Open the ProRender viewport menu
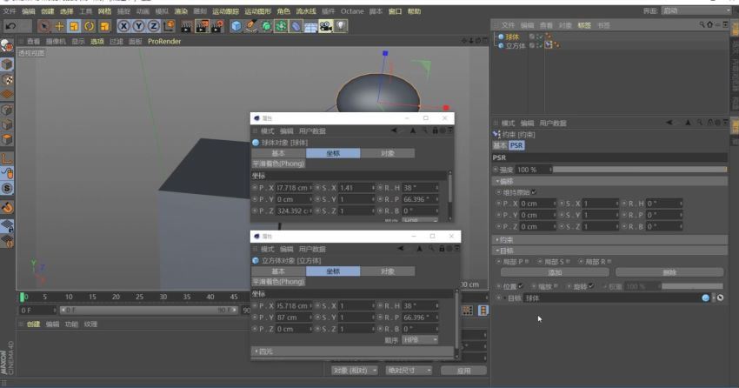 (x=164, y=42)
